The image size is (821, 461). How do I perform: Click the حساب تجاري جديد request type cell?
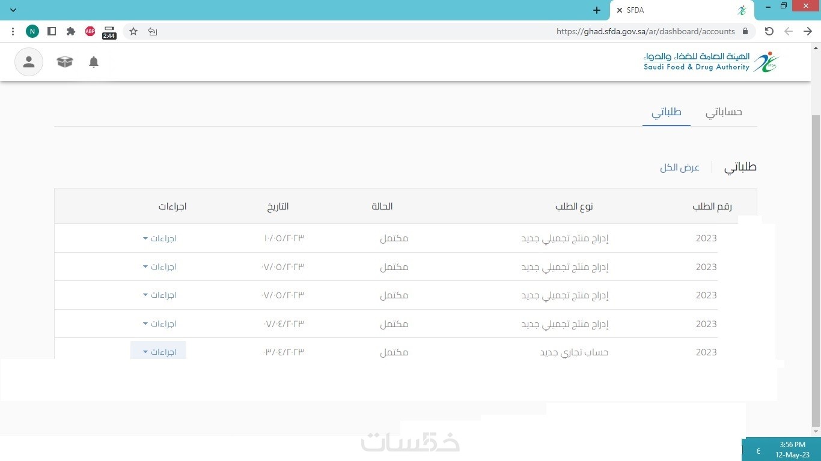[574, 352]
